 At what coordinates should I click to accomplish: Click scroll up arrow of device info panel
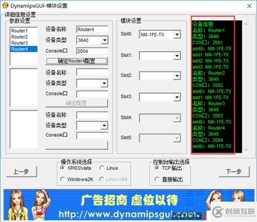tap(246, 24)
